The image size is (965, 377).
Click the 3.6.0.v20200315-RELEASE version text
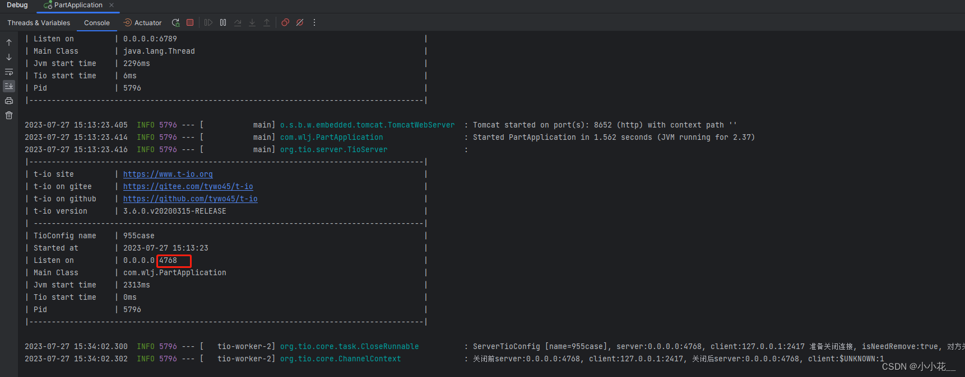[175, 211]
